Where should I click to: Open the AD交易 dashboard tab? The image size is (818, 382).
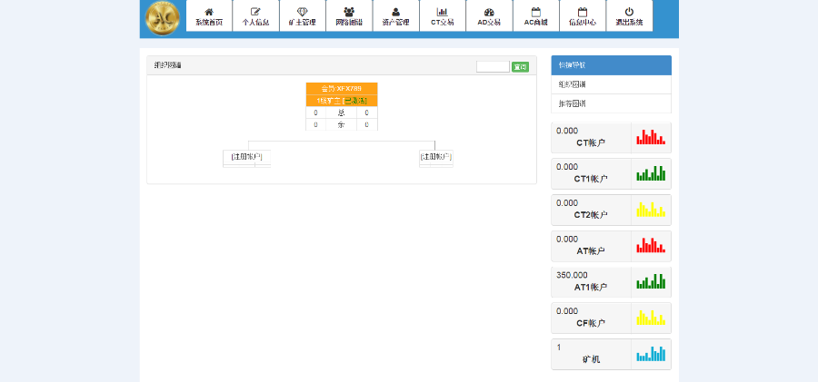point(489,16)
